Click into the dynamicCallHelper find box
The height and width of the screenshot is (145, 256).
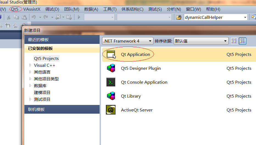tap(213, 17)
